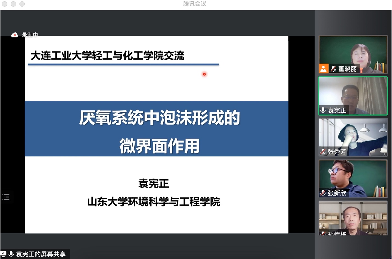Click the cloud recording icon beside 录制中
392x259 pixels.
(15, 35)
